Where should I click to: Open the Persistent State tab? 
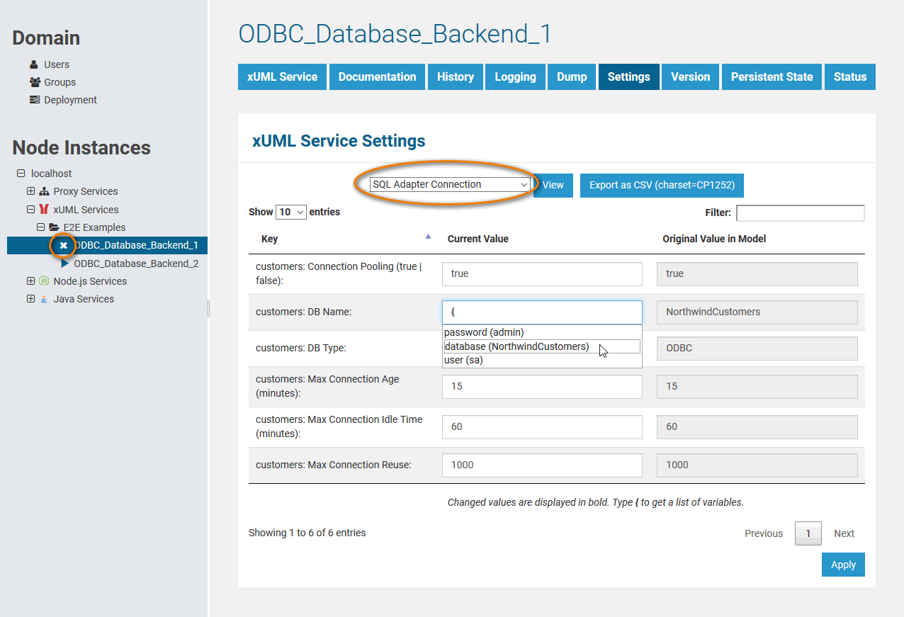point(772,77)
